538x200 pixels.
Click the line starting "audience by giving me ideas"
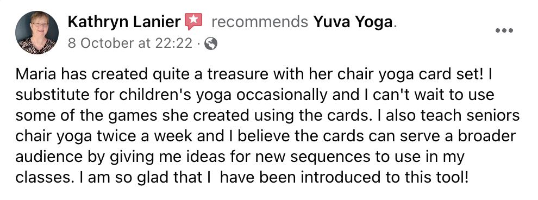[x=240, y=157]
